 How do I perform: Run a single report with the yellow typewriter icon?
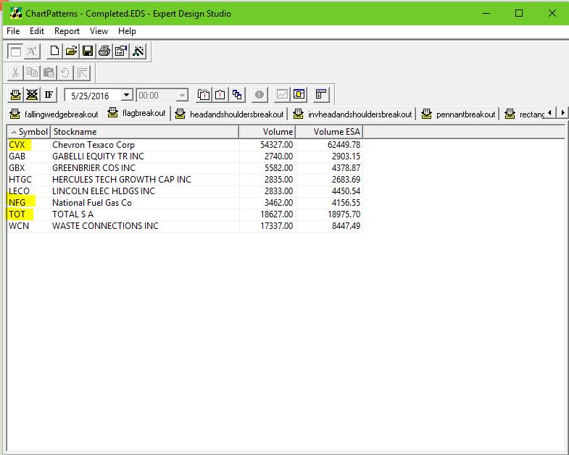click(x=15, y=95)
